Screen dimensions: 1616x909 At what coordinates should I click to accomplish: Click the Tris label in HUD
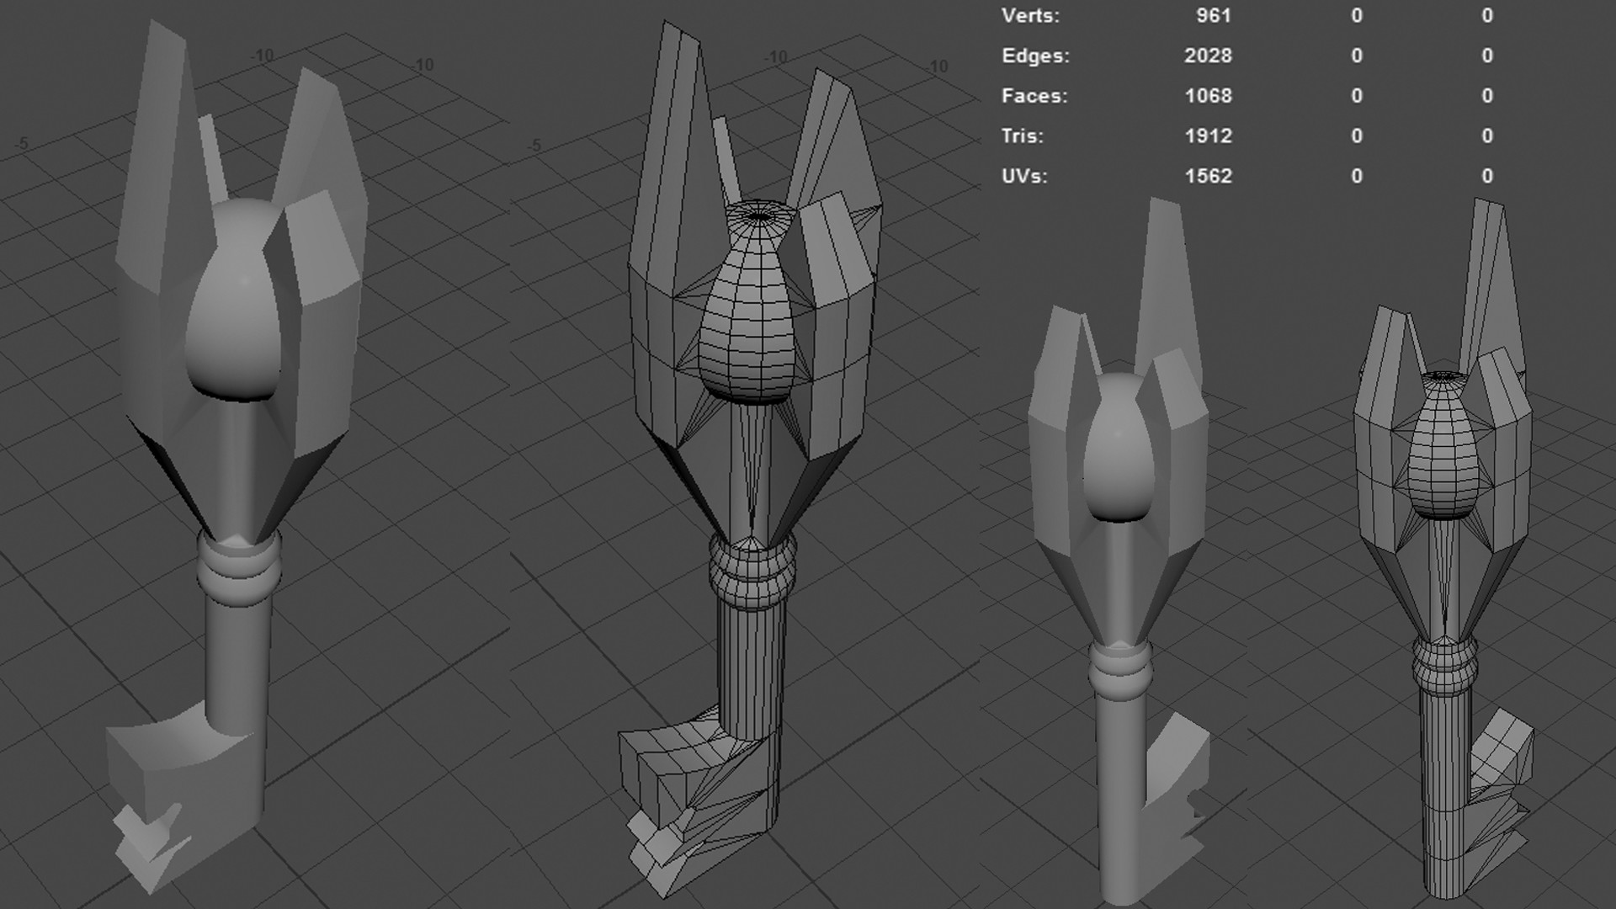point(1023,136)
